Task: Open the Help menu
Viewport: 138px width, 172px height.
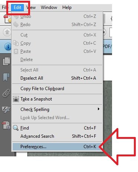Action: (67, 7)
